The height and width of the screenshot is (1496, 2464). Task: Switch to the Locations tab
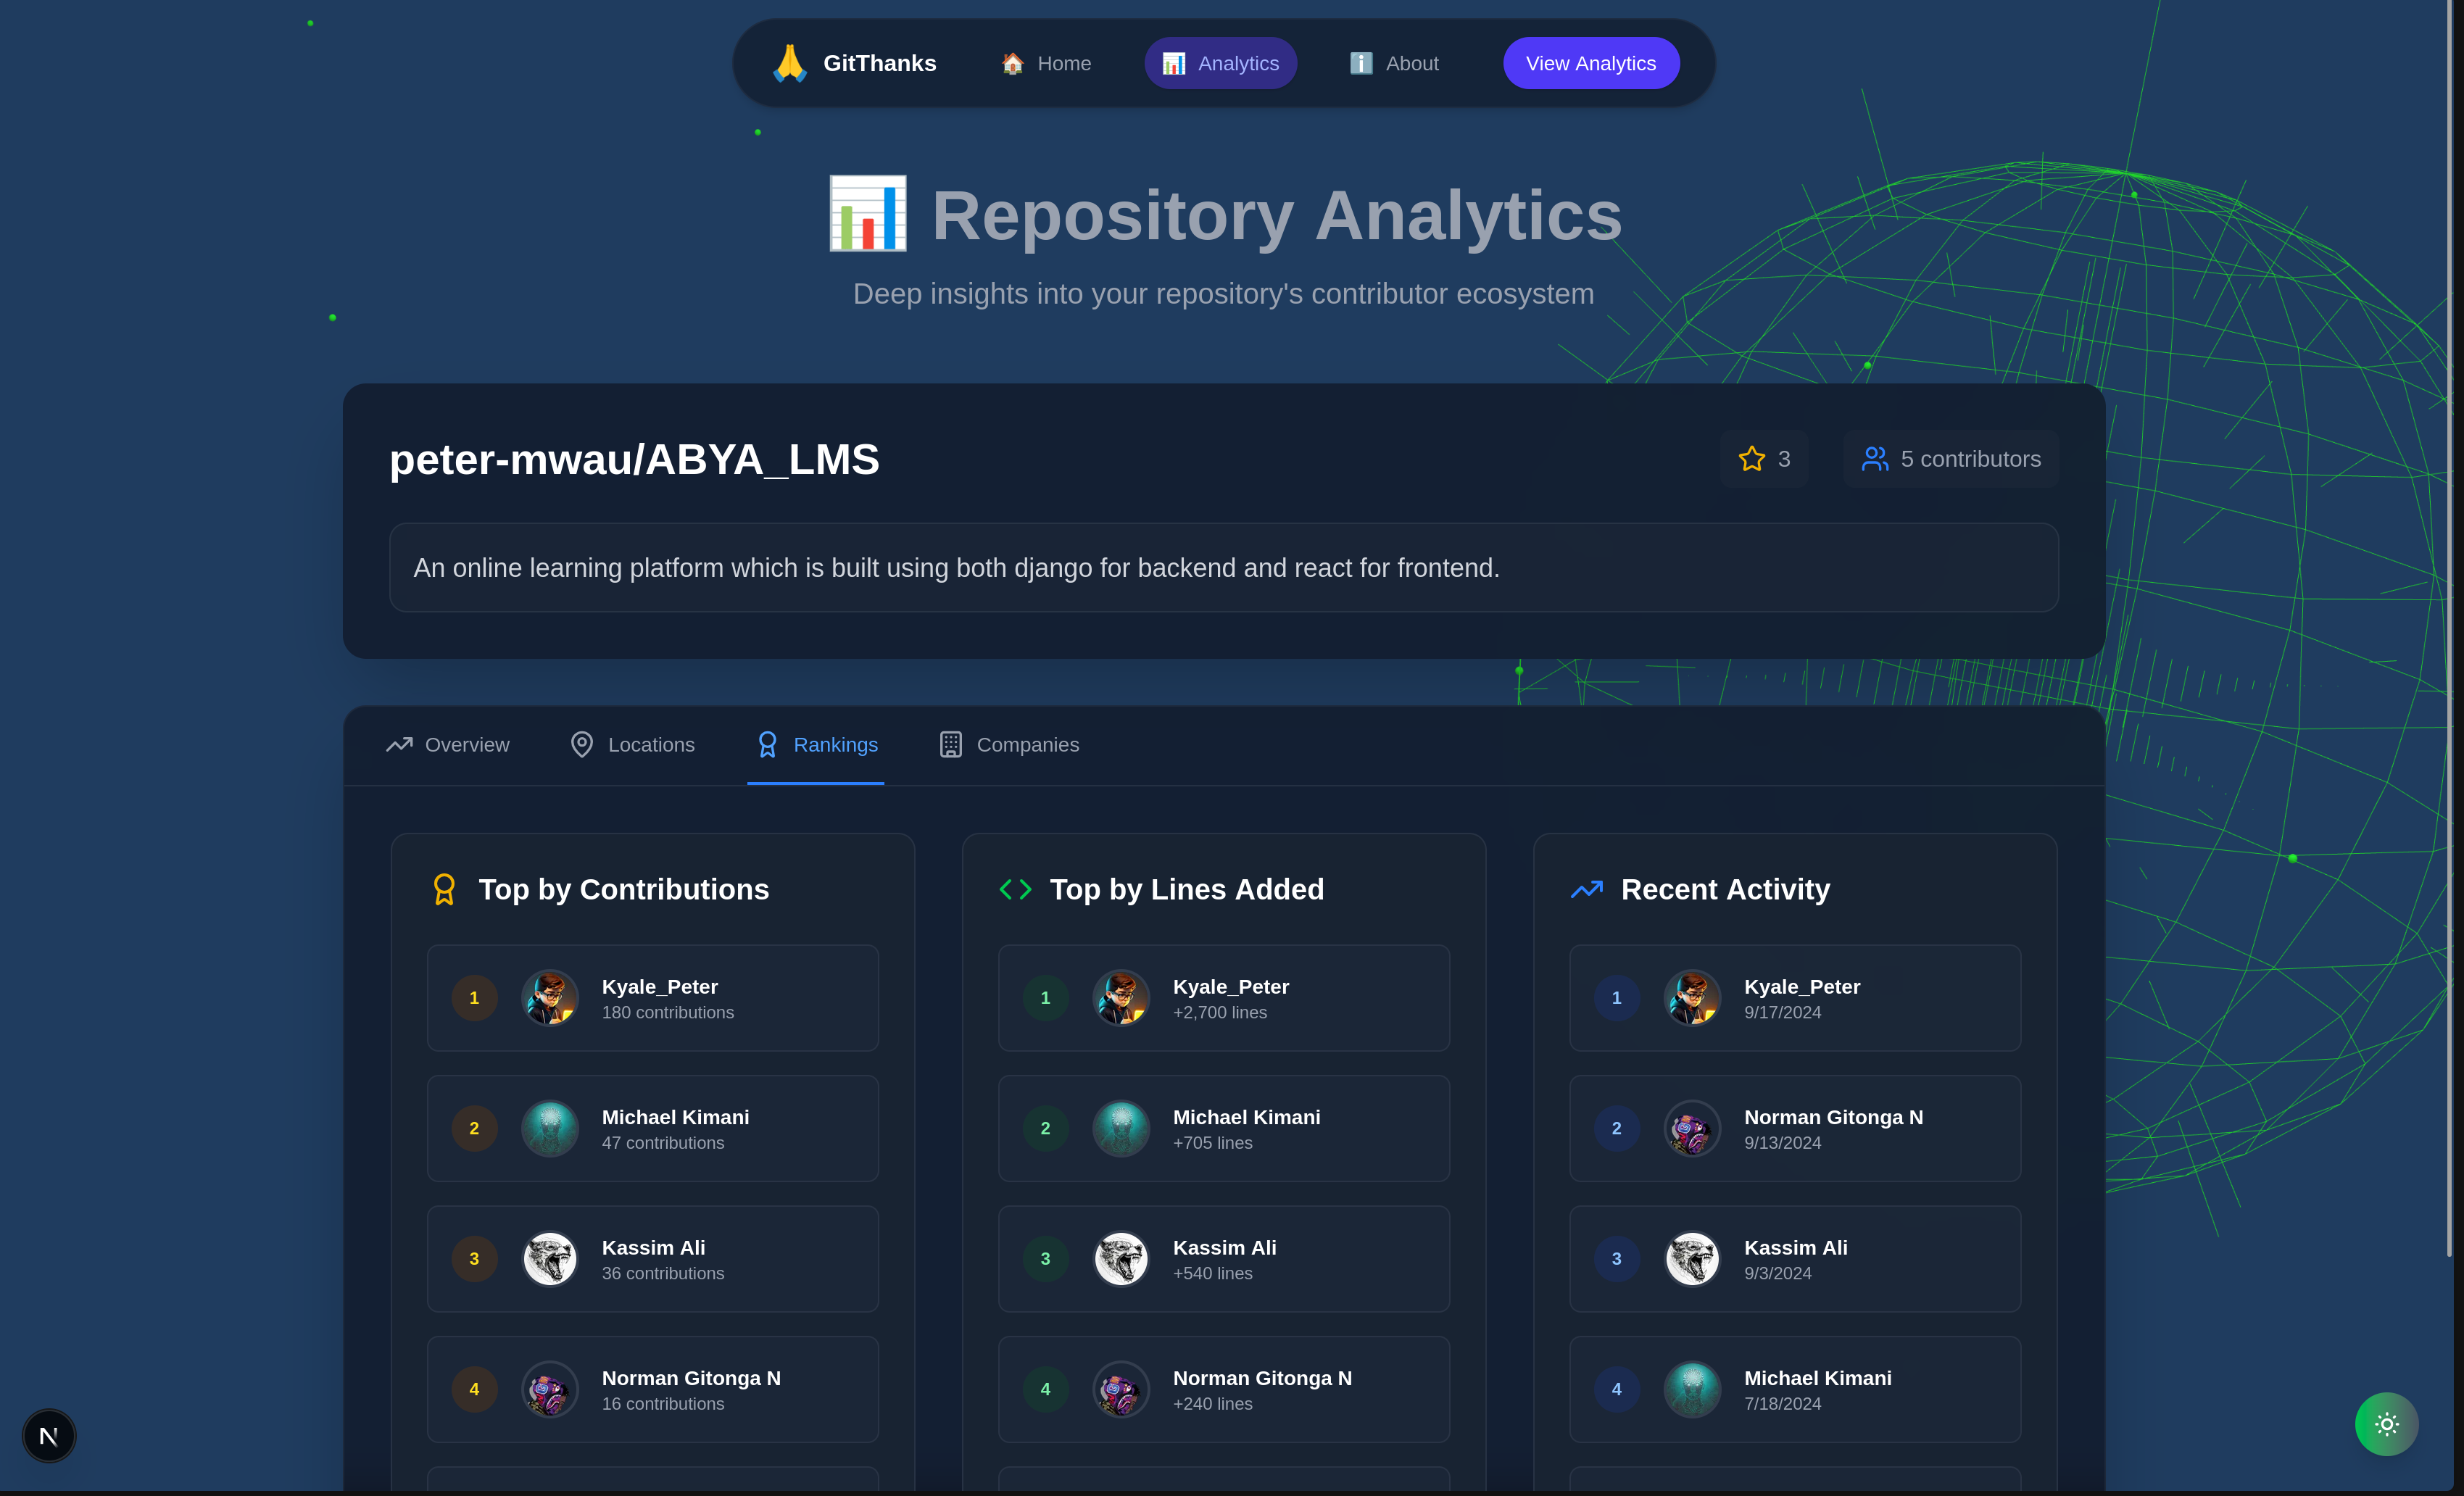click(632, 745)
